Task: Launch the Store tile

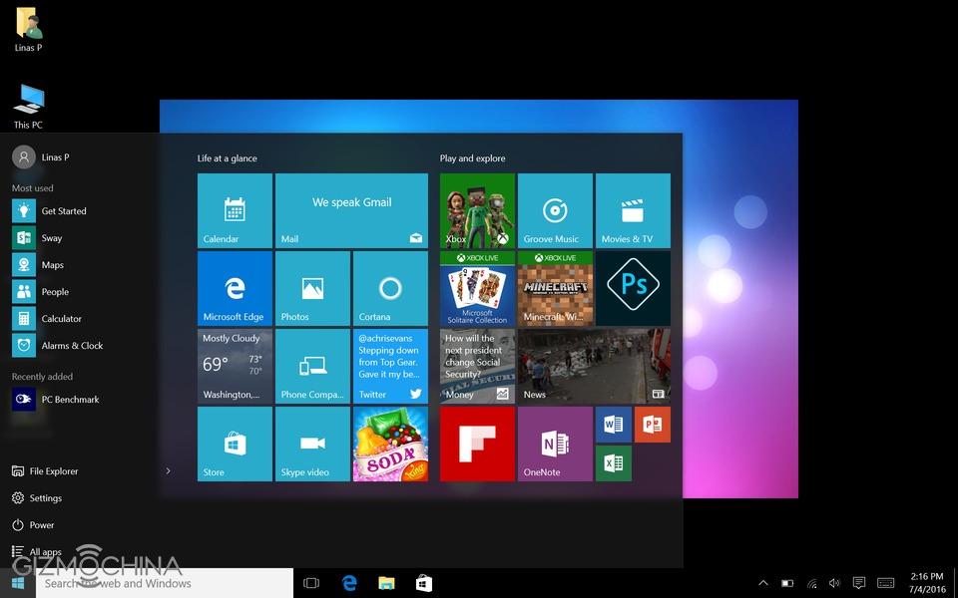Action: tap(235, 444)
